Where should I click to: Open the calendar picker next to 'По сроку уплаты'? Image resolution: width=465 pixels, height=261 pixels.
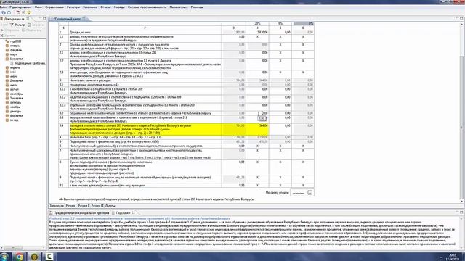point(310,193)
